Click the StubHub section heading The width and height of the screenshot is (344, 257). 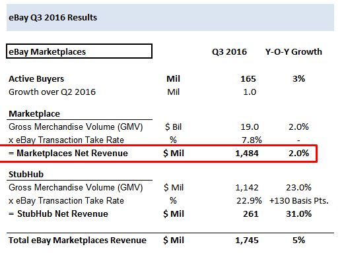26,175
